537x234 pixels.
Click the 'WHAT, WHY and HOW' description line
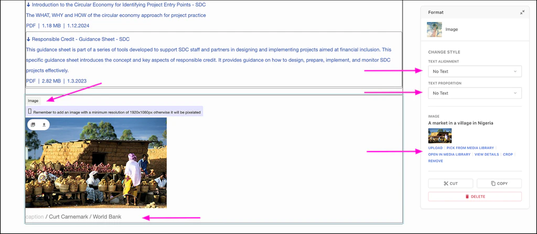[116, 15]
